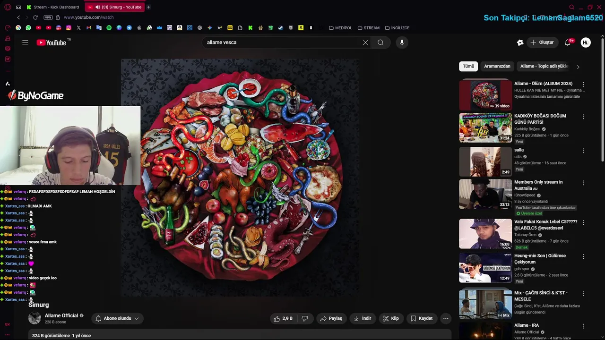
Task: Open options for Heung-min Son video
Action: point(583,256)
